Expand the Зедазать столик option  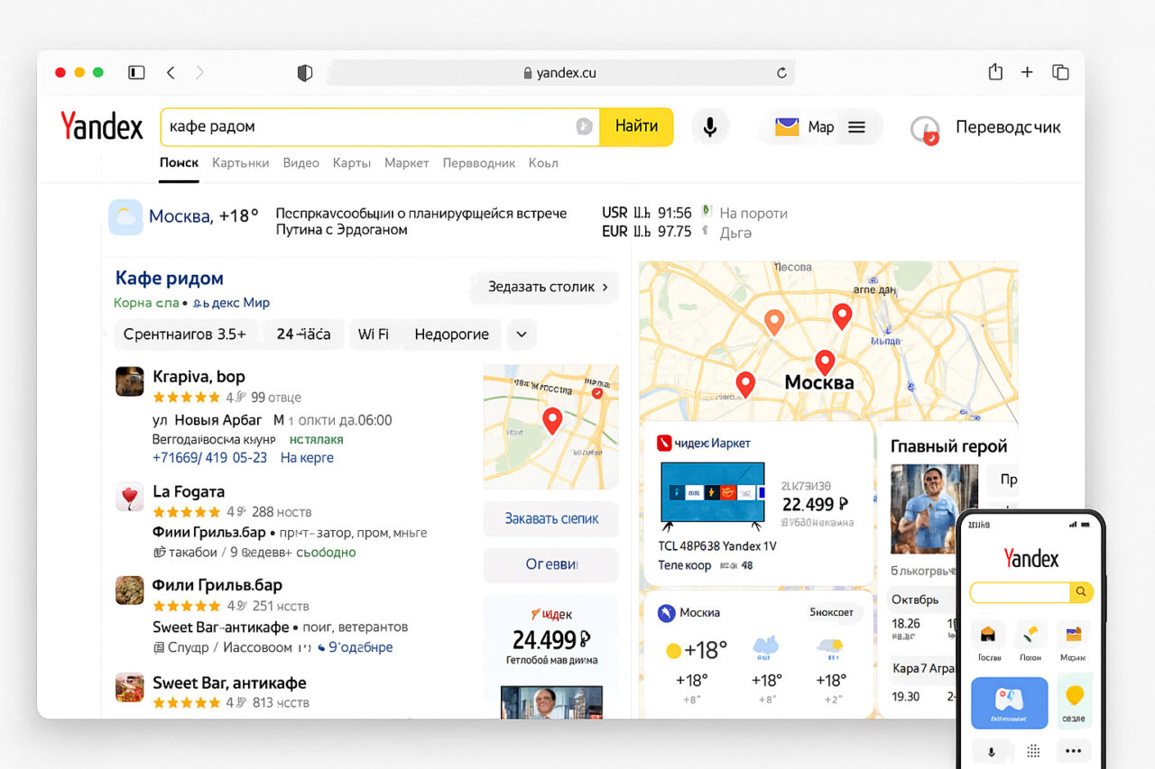pyautogui.click(x=543, y=286)
